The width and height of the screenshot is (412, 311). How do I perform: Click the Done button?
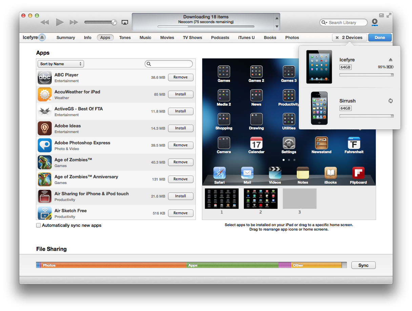380,38
